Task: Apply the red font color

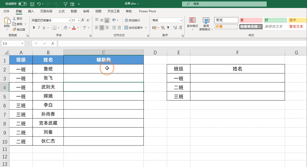Action: click(x=74, y=28)
